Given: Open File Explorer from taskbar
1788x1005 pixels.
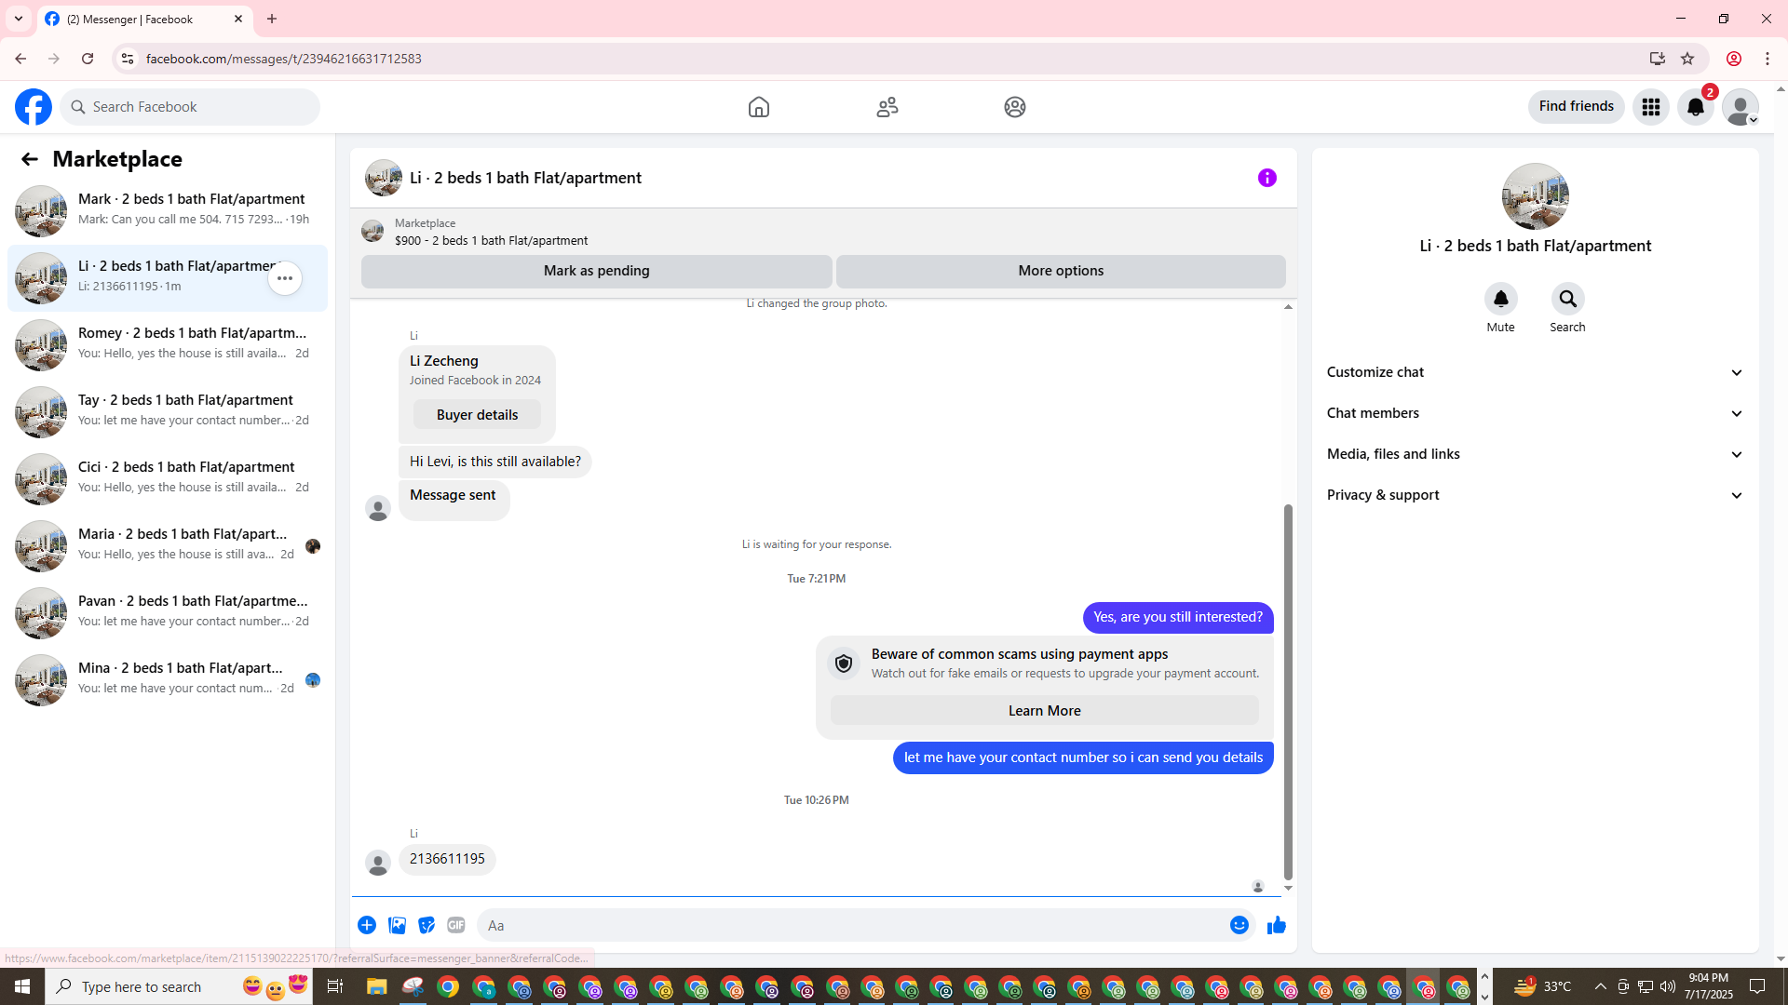Looking at the screenshot, I should click(377, 986).
